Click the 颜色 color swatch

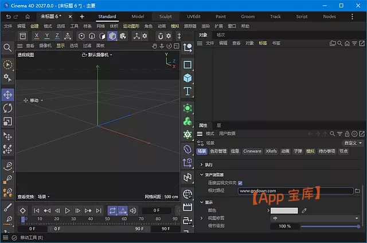point(284,210)
